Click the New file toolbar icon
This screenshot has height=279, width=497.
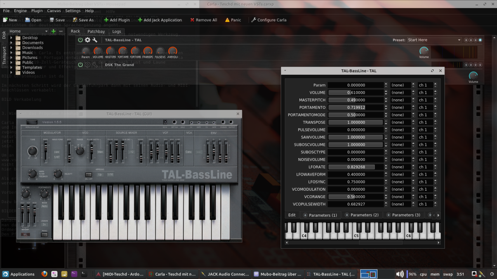point(10,20)
